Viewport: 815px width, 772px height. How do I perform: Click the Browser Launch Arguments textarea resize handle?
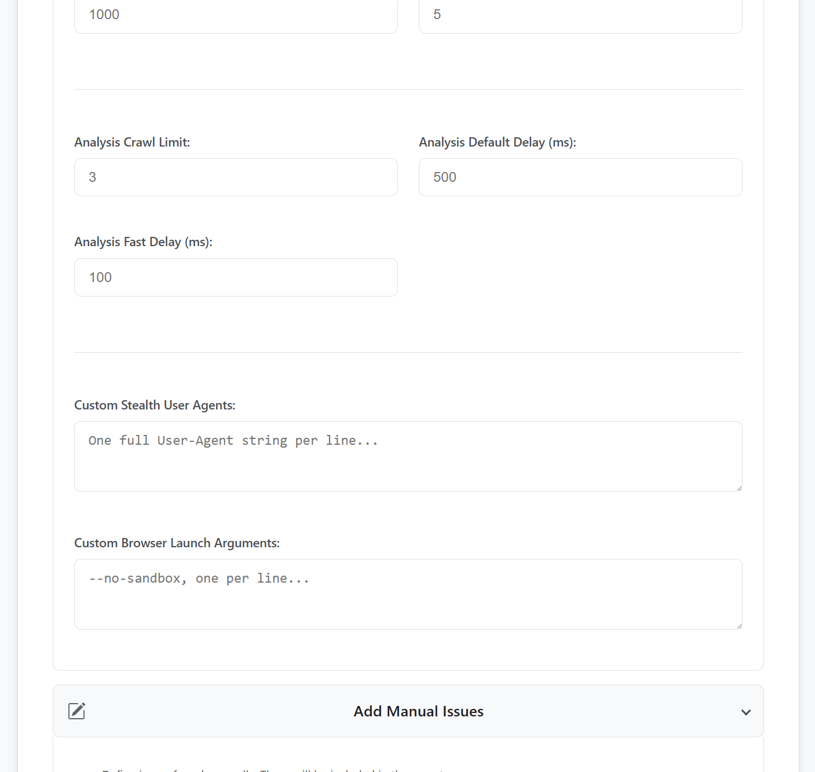point(739,625)
